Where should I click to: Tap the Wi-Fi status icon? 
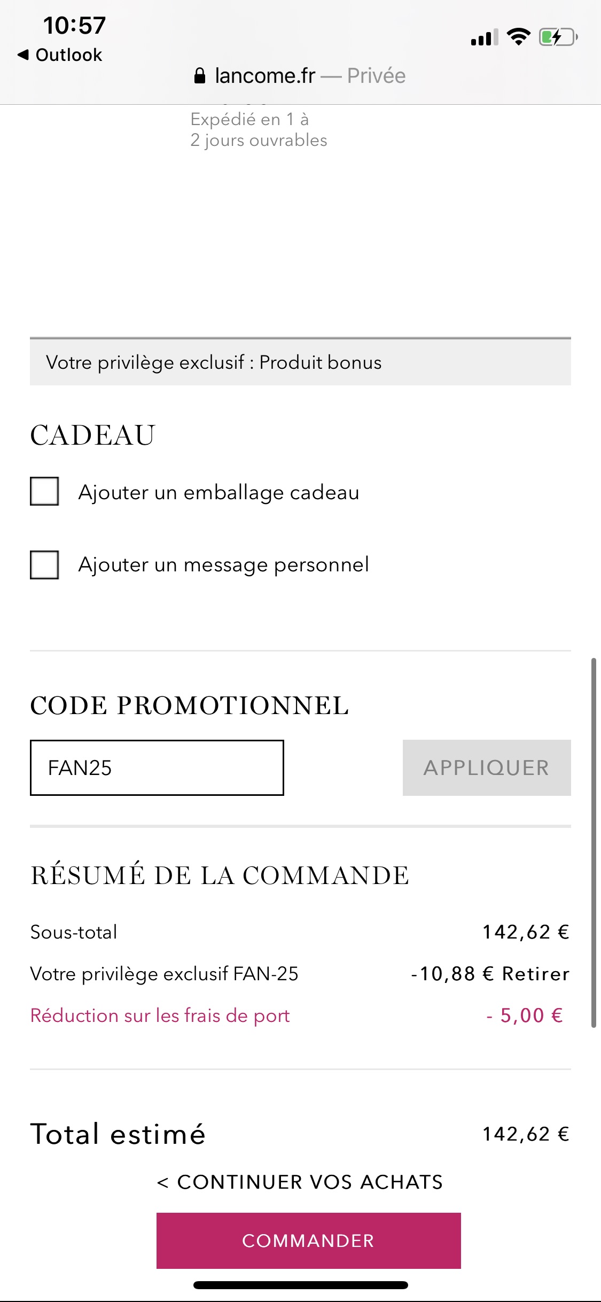tap(518, 36)
